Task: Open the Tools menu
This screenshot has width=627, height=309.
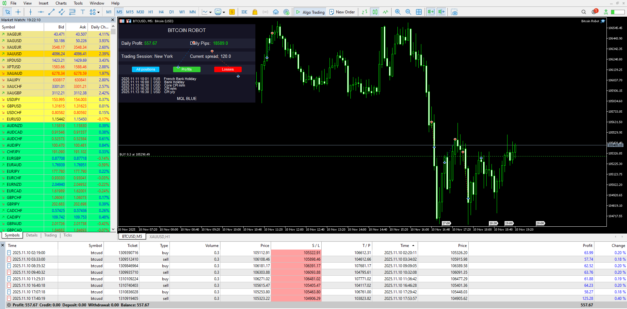Action: tap(78, 3)
